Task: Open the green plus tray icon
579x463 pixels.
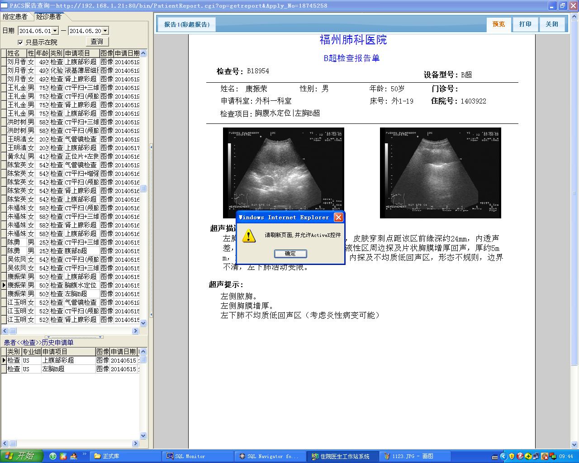Action: (528, 457)
